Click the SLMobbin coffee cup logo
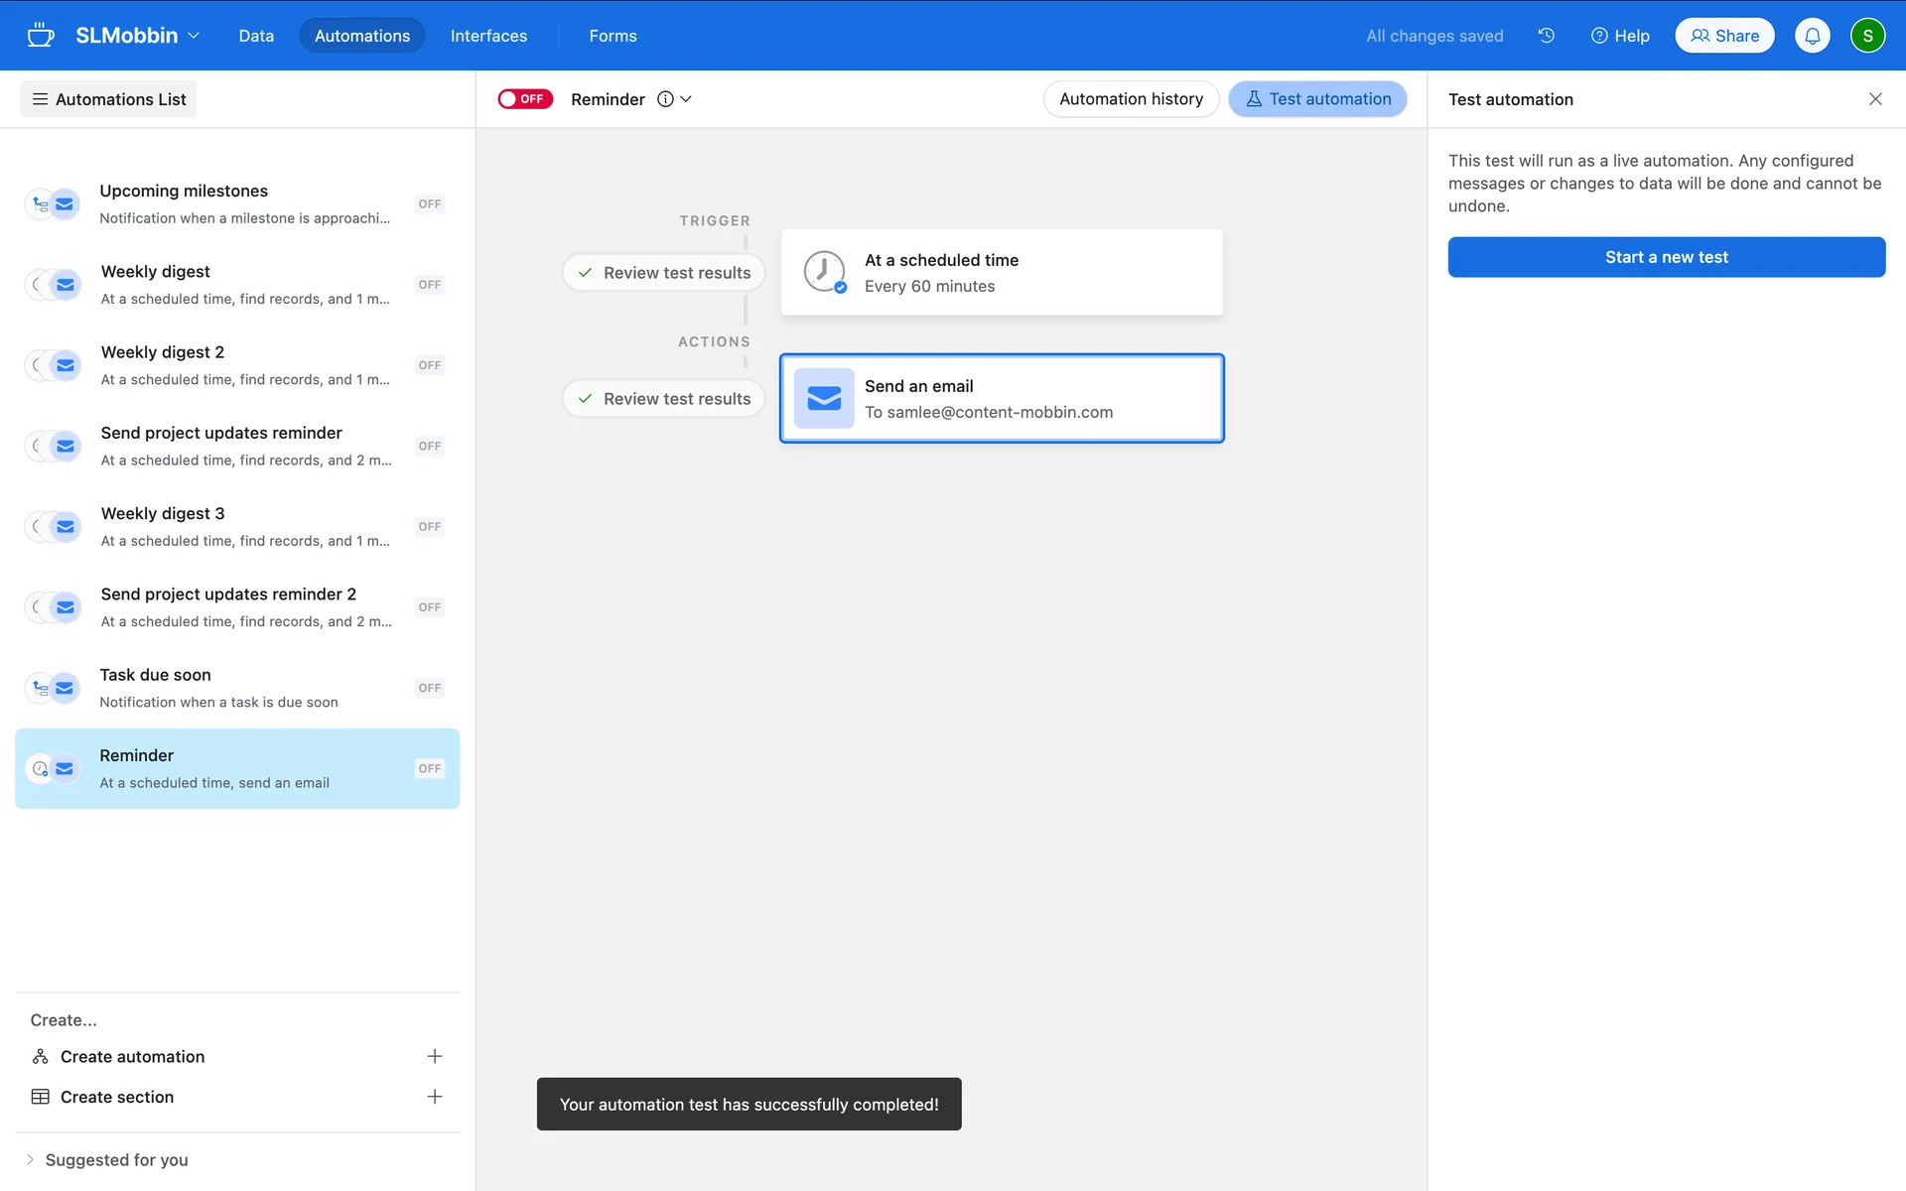 tap(41, 36)
